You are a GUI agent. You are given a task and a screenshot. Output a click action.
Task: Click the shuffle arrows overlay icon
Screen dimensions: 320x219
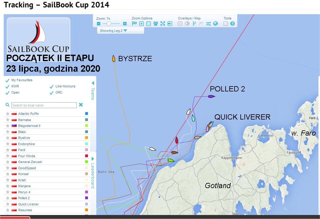[208, 23]
